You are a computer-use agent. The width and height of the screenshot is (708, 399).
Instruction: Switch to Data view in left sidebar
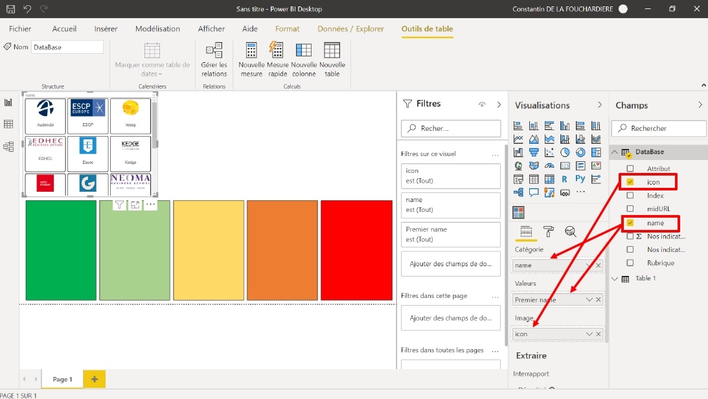click(x=8, y=124)
